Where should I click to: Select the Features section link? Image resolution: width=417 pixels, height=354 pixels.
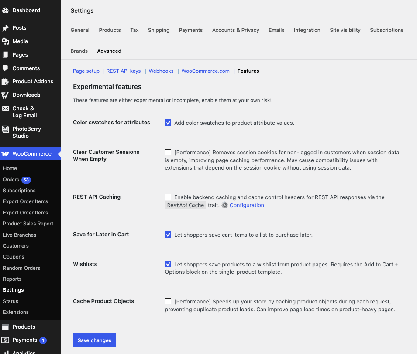248,71
